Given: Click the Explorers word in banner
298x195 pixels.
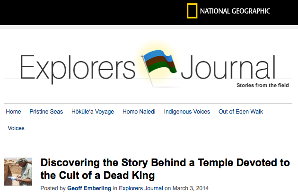Looking at the screenshot, I should [x=78, y=68].
